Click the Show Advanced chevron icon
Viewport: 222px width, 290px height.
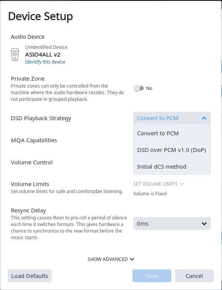132,259
